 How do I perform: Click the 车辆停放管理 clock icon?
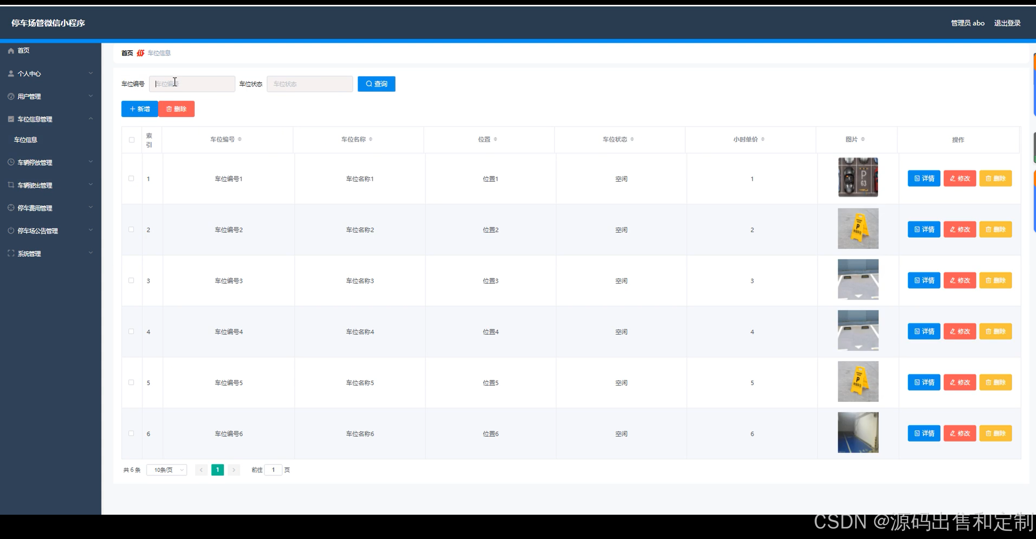[11, 162]
